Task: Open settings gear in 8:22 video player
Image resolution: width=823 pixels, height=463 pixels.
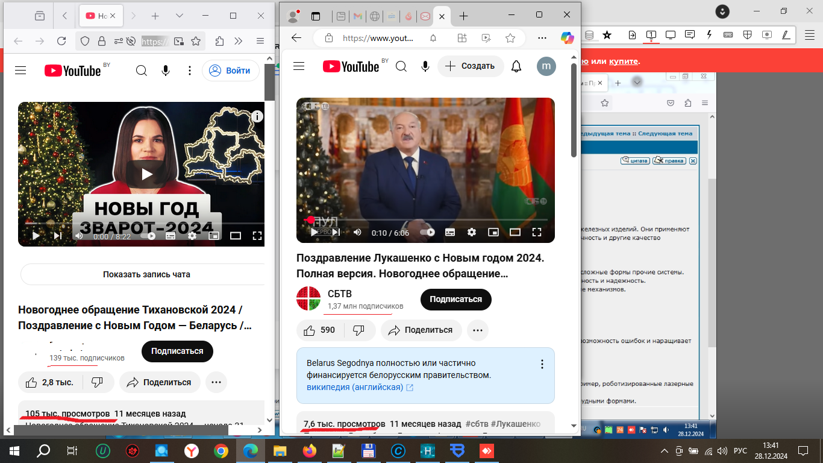Action: pyautogui.click(x=192, y=236)
